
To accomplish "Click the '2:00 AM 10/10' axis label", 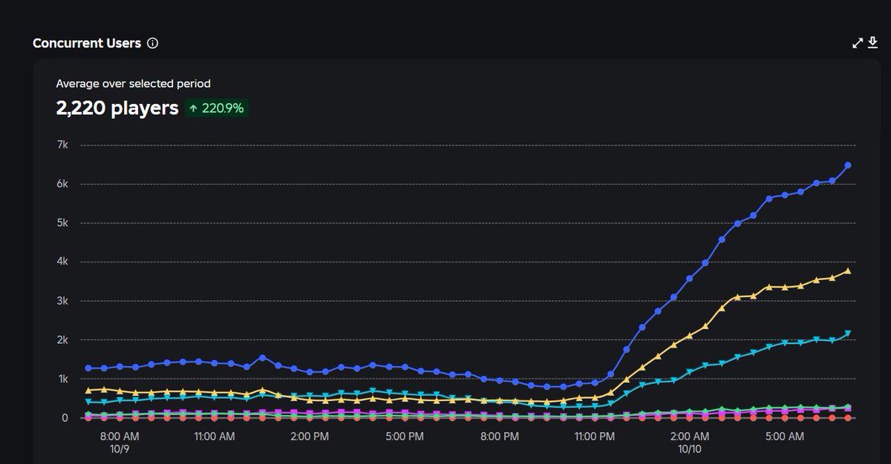I will point(691,443).
